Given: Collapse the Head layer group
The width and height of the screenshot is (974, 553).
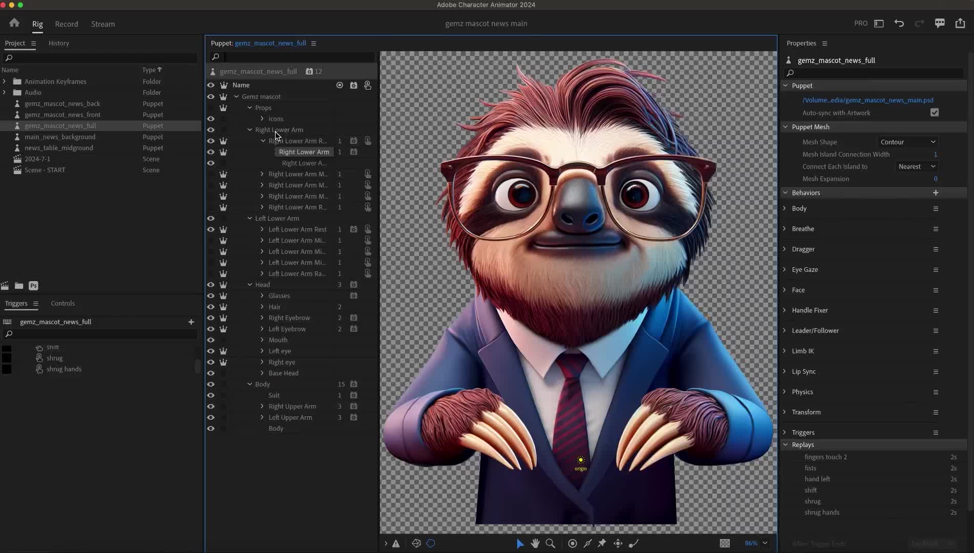Looking at the screenshot, I should tap(250, 285).
